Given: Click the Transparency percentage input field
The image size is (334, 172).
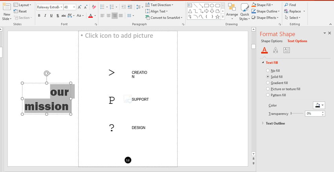Looking at the screenshot, I should pyautogui.click(x=313, y=113).
